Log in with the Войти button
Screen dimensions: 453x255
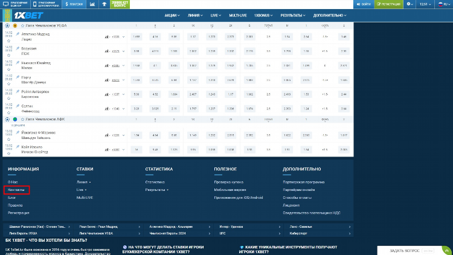click(364, 4)
